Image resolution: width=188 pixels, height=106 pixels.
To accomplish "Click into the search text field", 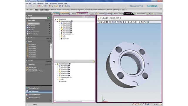I will tap(36, 18).
